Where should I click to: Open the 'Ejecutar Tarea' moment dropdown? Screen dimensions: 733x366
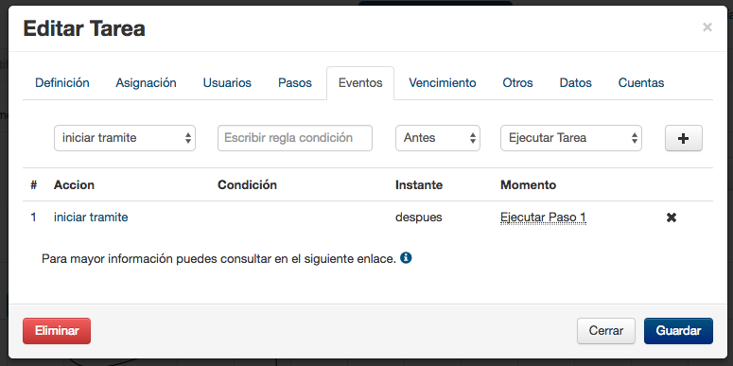570,138
